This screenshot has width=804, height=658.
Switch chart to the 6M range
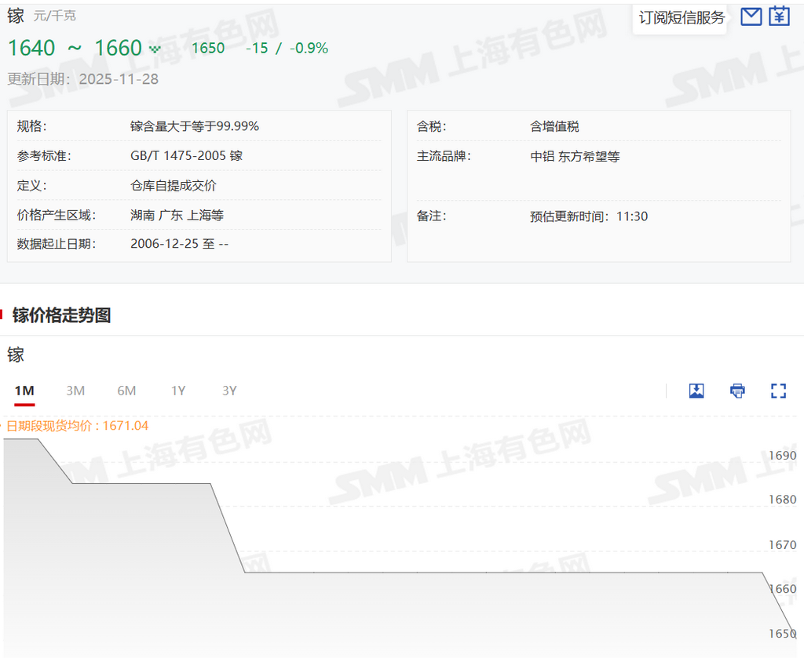[126, 391]
